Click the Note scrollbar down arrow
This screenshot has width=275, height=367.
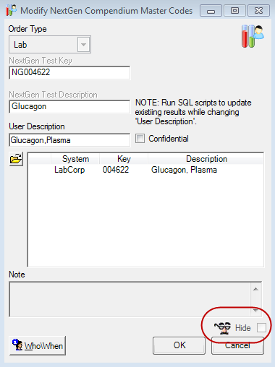pyautogui.click(x=255, y=311)
